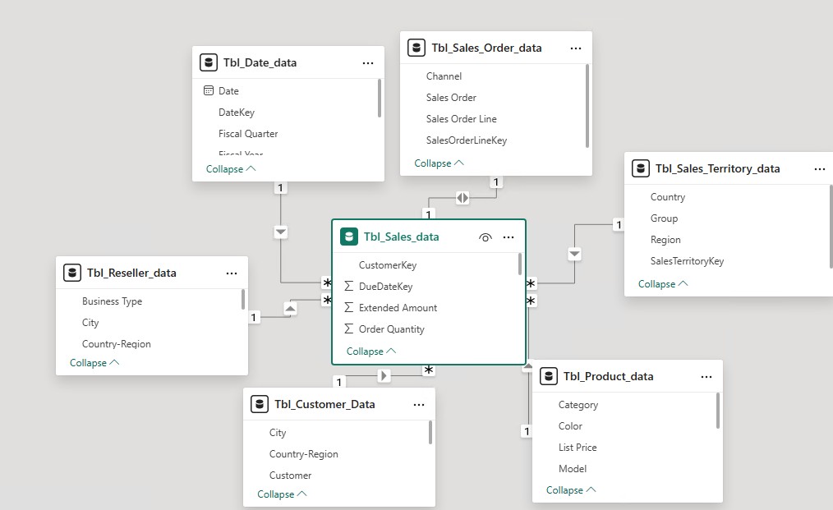The image size is (833, 510).
Task: Open more options for Tbl_Reseller_data table
Action: pos(231,273)
